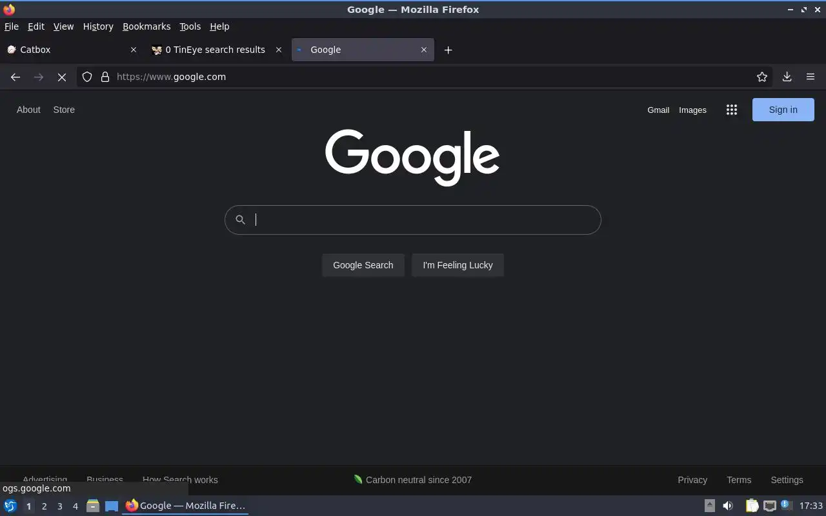This screenshot has width=826, height=516.
Task: Open Carbon neutral since 2007 link
Action: 412,480
